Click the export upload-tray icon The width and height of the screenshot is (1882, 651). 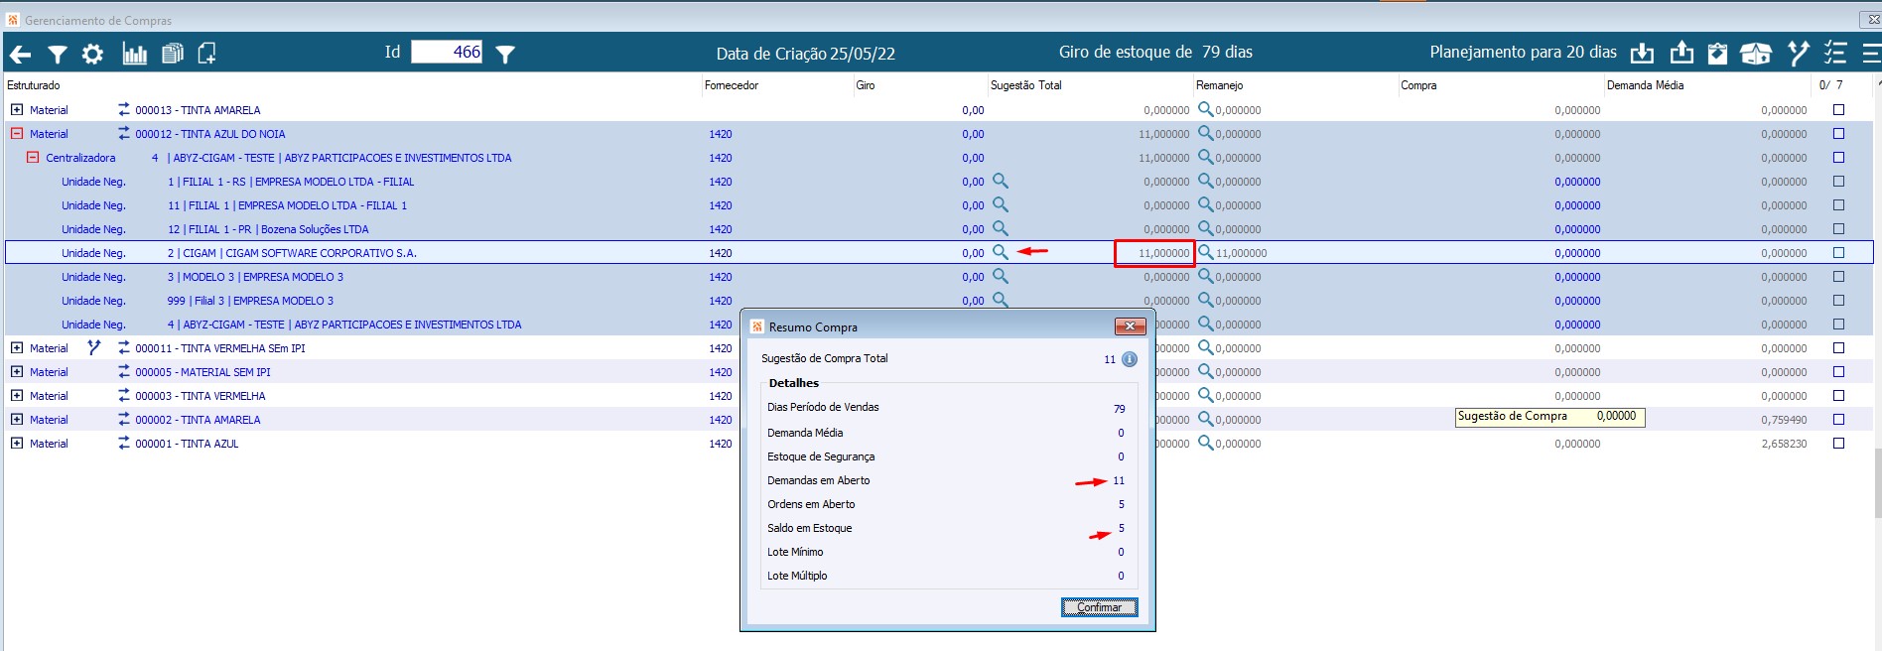[1681, 53]
